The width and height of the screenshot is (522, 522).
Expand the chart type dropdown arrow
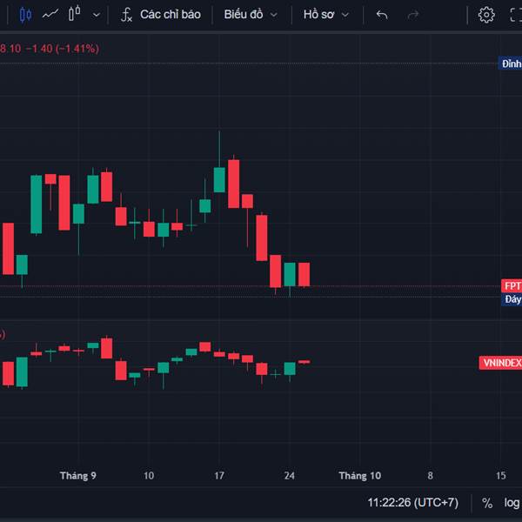click(x=97, y=15)
